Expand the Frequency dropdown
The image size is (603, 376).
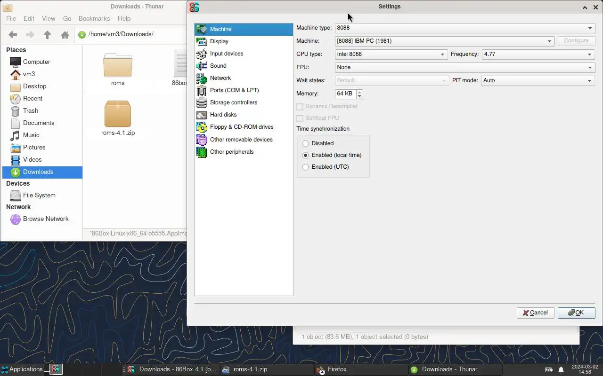click(538, 54)
